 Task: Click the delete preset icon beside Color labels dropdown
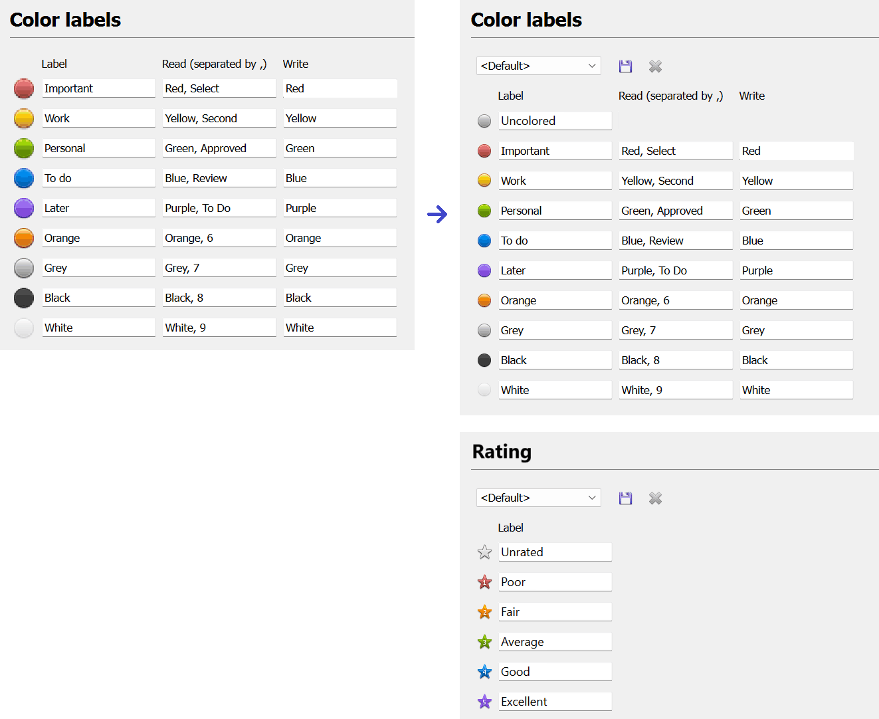(655, 66)
